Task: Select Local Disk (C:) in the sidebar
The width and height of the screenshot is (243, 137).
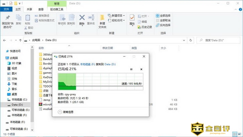Action: point(17,100)
